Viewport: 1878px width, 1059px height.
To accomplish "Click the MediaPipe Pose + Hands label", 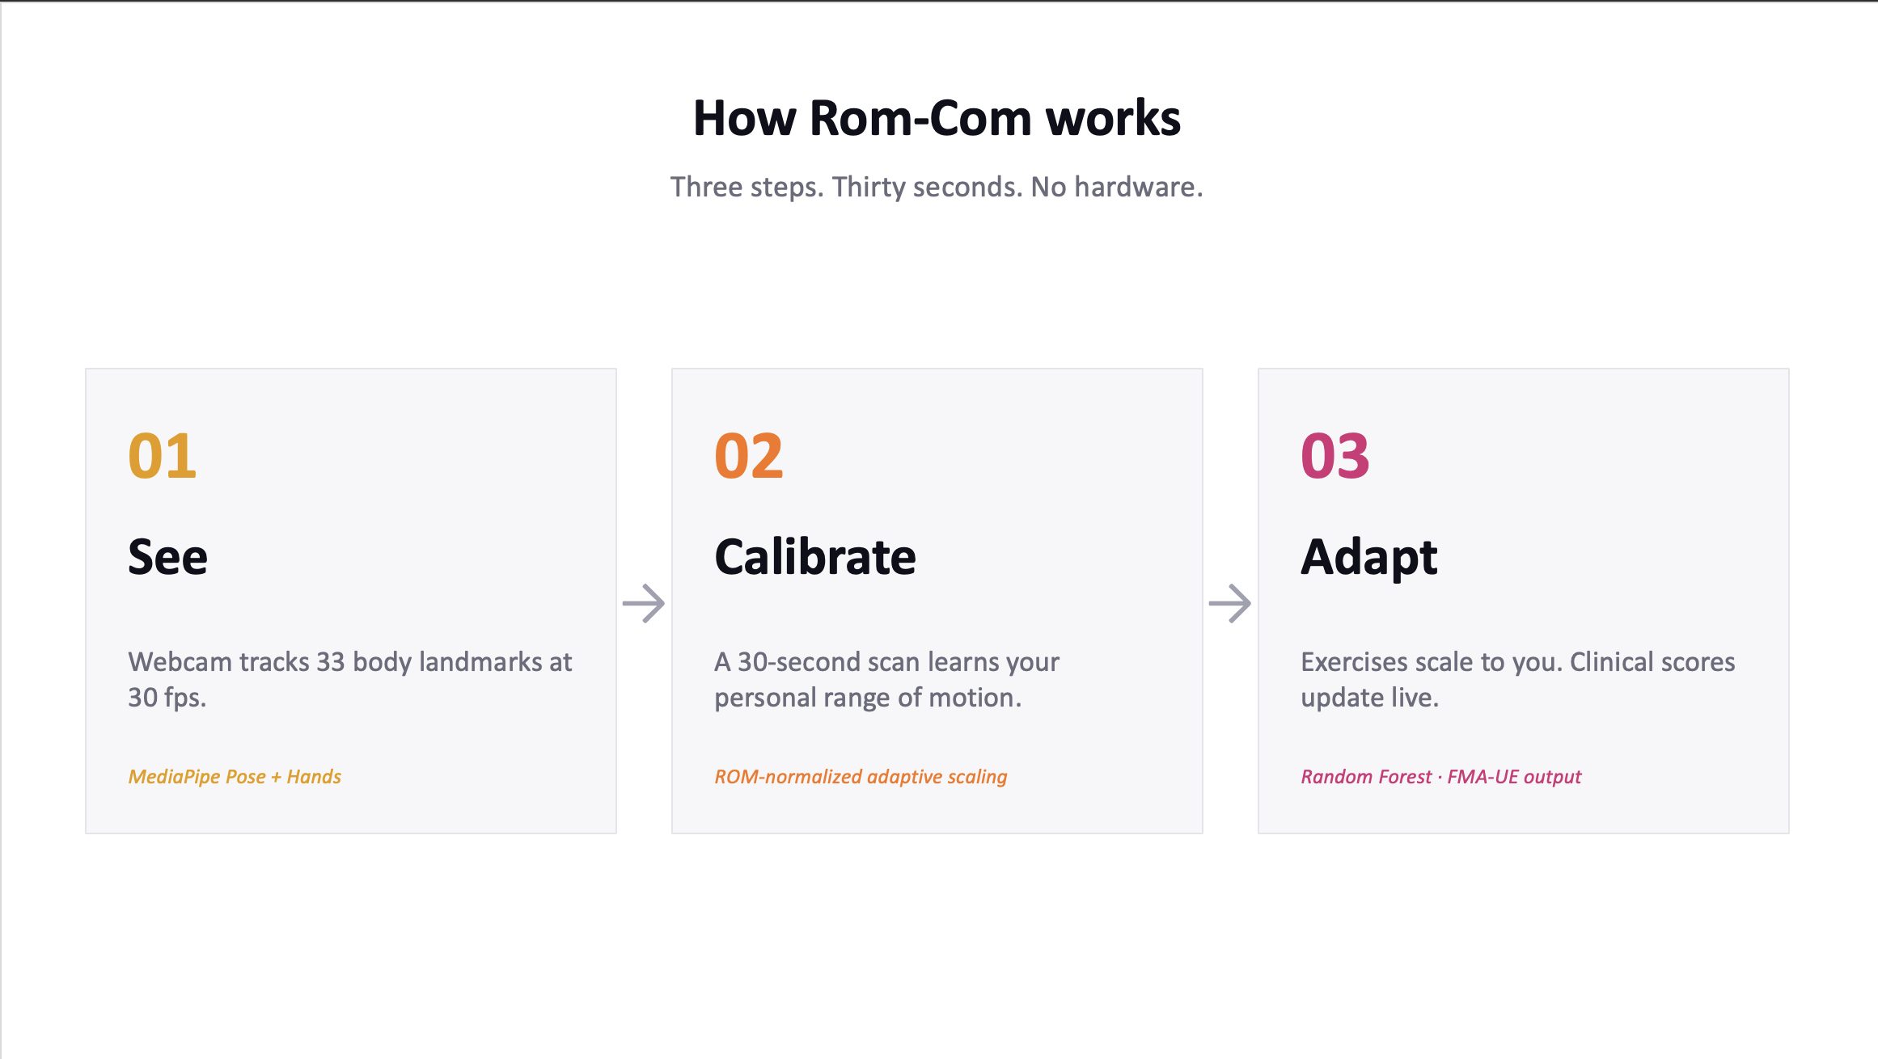I will tap(235, 777).
